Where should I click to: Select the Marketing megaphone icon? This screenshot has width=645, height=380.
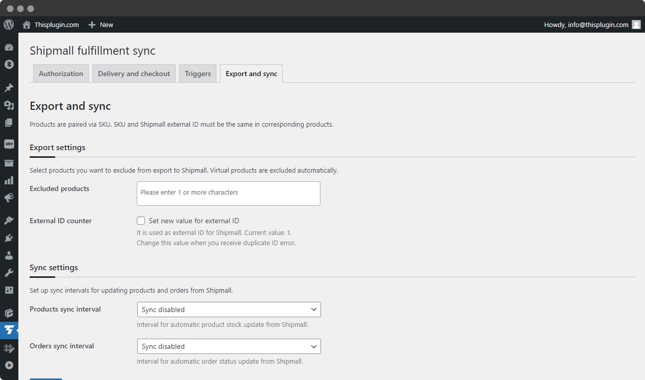[9, 198]
